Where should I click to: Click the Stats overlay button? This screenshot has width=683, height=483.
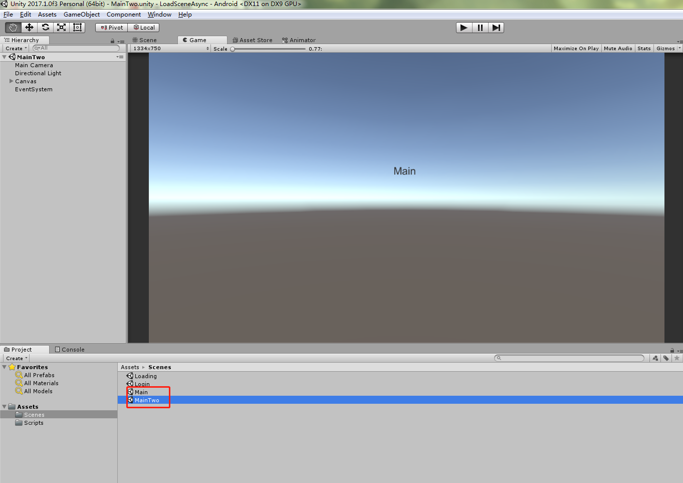[x=644, y=48]
